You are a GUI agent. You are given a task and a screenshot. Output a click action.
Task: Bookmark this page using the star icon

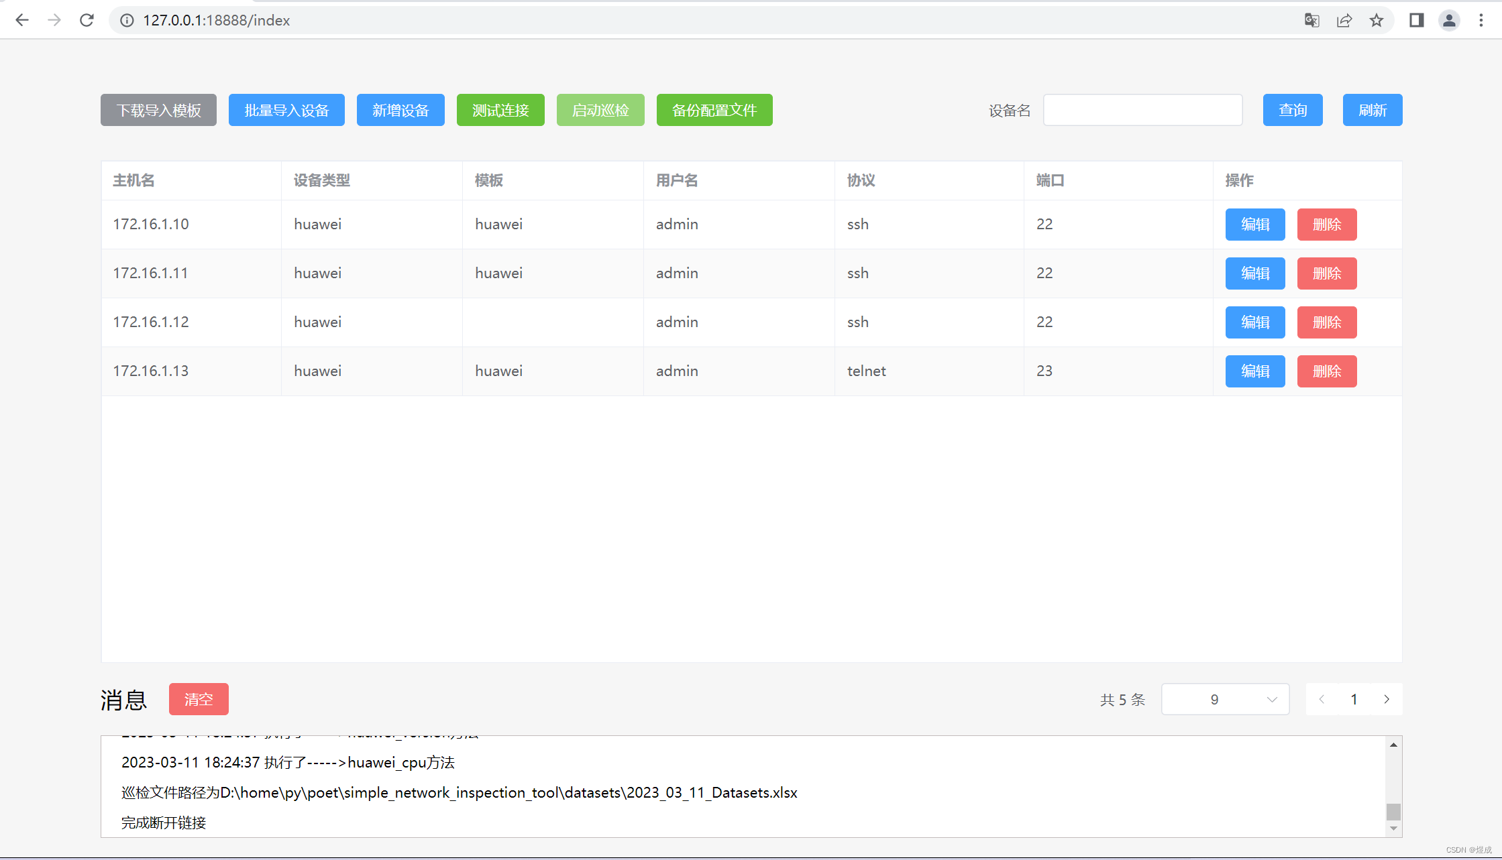tap(1377, 20)
